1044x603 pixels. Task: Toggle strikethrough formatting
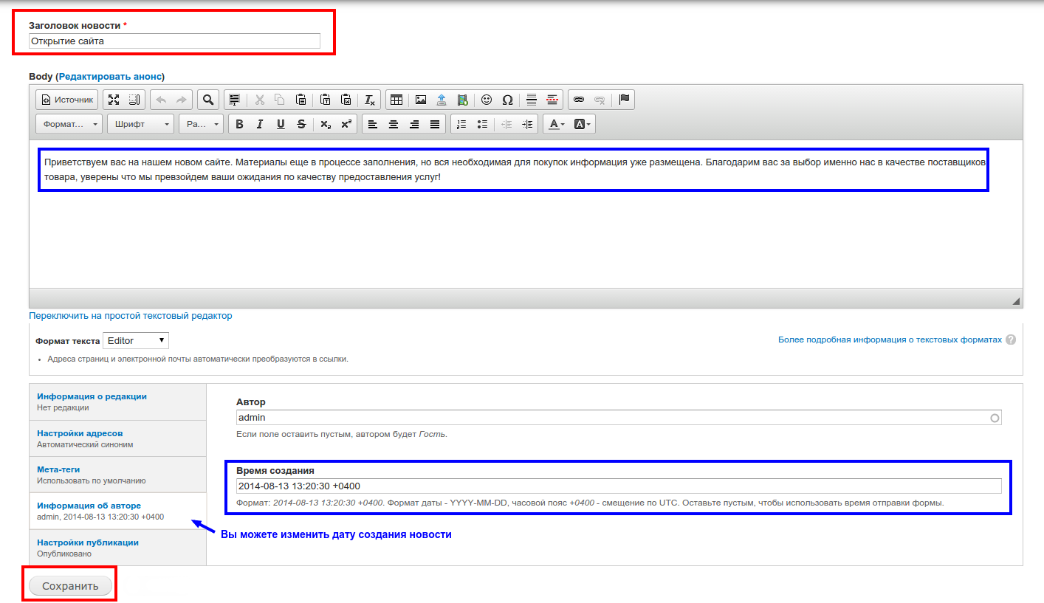coord(301,125)
